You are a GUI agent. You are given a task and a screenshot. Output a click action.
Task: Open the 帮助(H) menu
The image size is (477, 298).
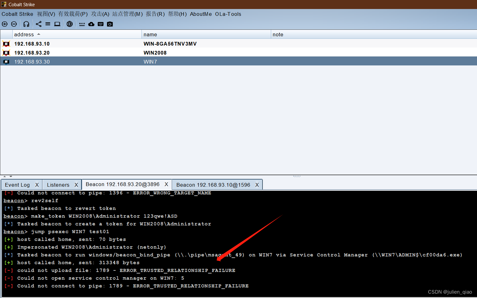pyautogui.click(x=177, y=14)
